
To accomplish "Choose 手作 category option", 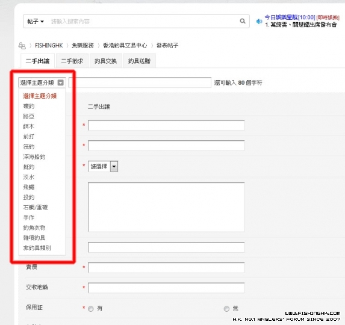I will point(29,217).
